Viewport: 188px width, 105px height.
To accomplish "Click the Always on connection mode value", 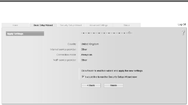I will pyautogui.click(x=87, y=55).
